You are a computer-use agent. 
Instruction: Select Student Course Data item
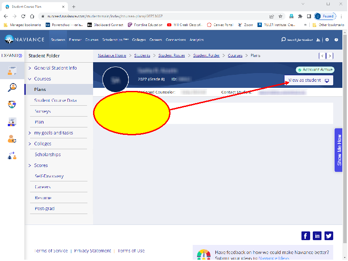pyautogui.click(x=56, y=100)
